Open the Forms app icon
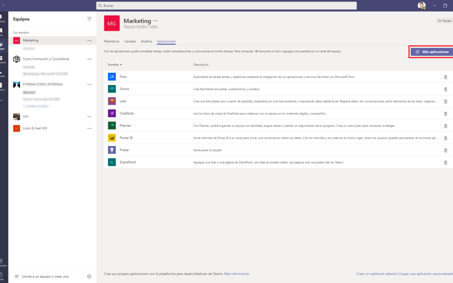 point(112,89)
